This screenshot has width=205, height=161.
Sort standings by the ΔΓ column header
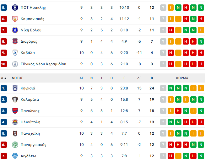[x=139, y=78]
